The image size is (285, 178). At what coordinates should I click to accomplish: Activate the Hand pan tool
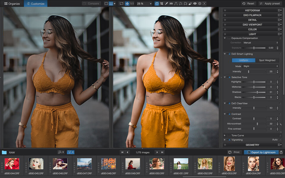click(157, 4)
